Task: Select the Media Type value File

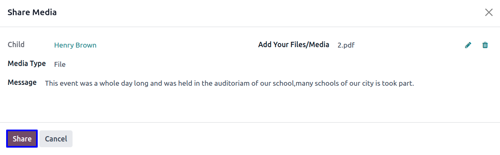Action: pyautogui.click(x=60, y=64)
